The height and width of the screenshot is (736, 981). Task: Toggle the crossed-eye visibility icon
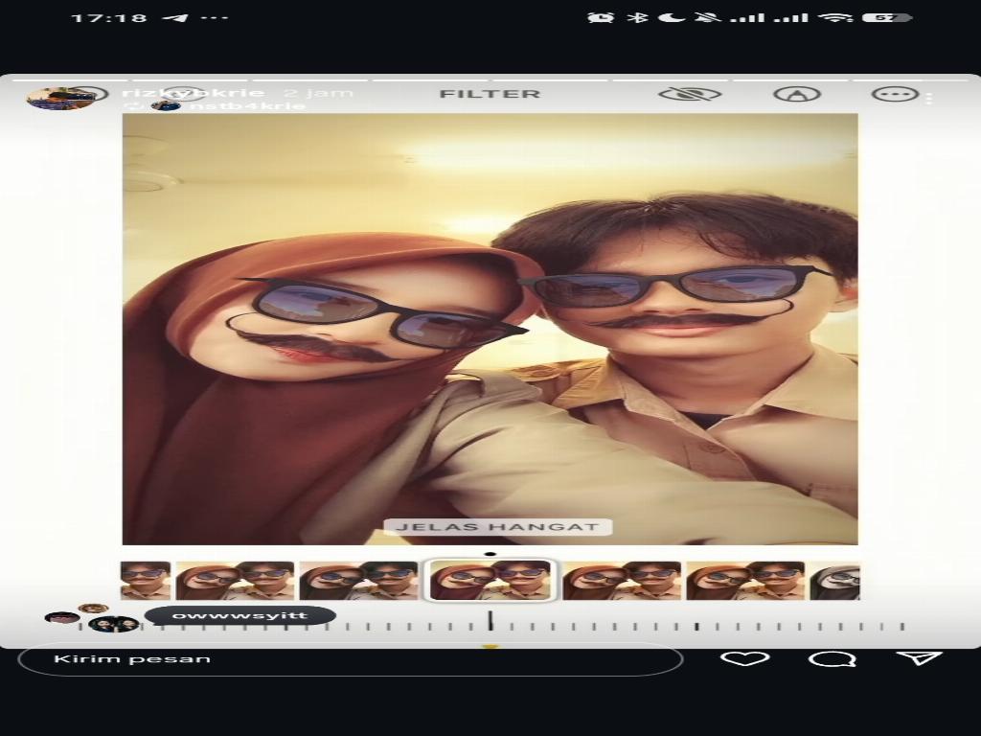(689, 94)
